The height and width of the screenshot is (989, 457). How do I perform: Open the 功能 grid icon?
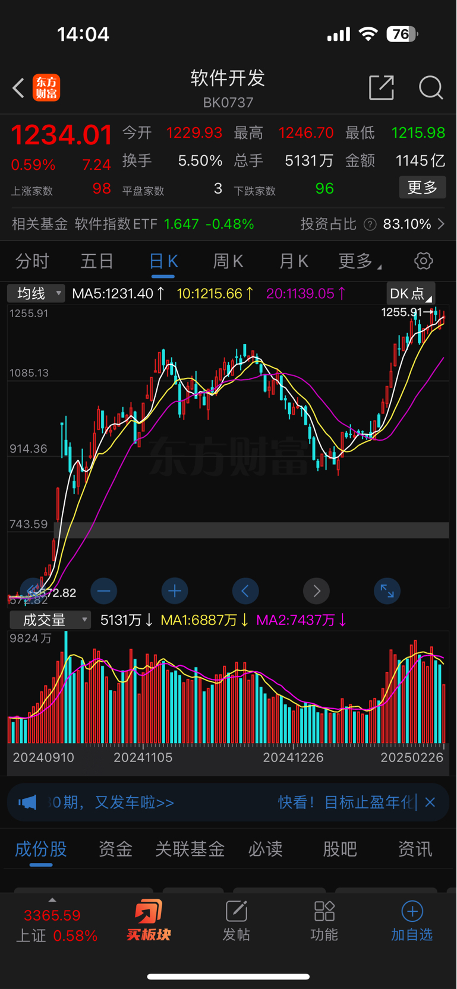pos(324,911)
